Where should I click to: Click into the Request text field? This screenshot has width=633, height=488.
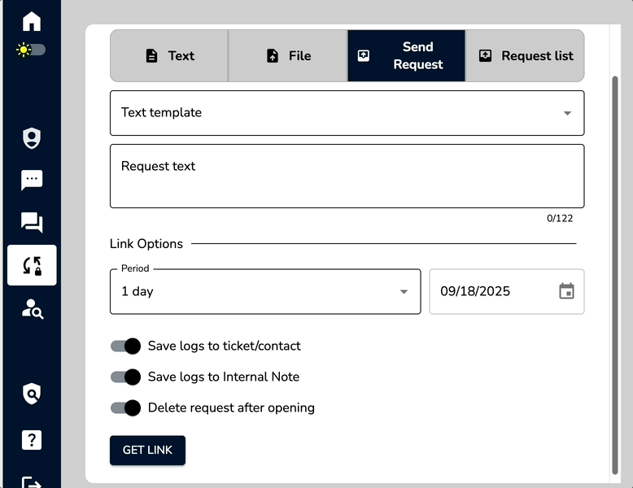[347, 176]
